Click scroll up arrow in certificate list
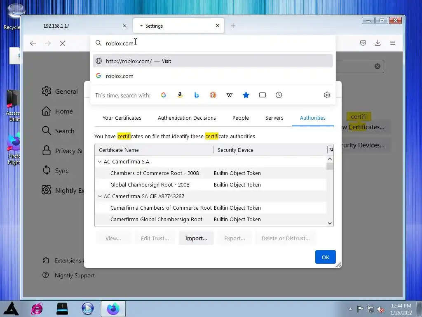The image size is (422, 317). point(330,159)
